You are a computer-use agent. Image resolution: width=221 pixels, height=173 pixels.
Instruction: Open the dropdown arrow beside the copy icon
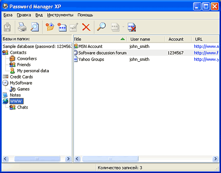pos(123,27)
